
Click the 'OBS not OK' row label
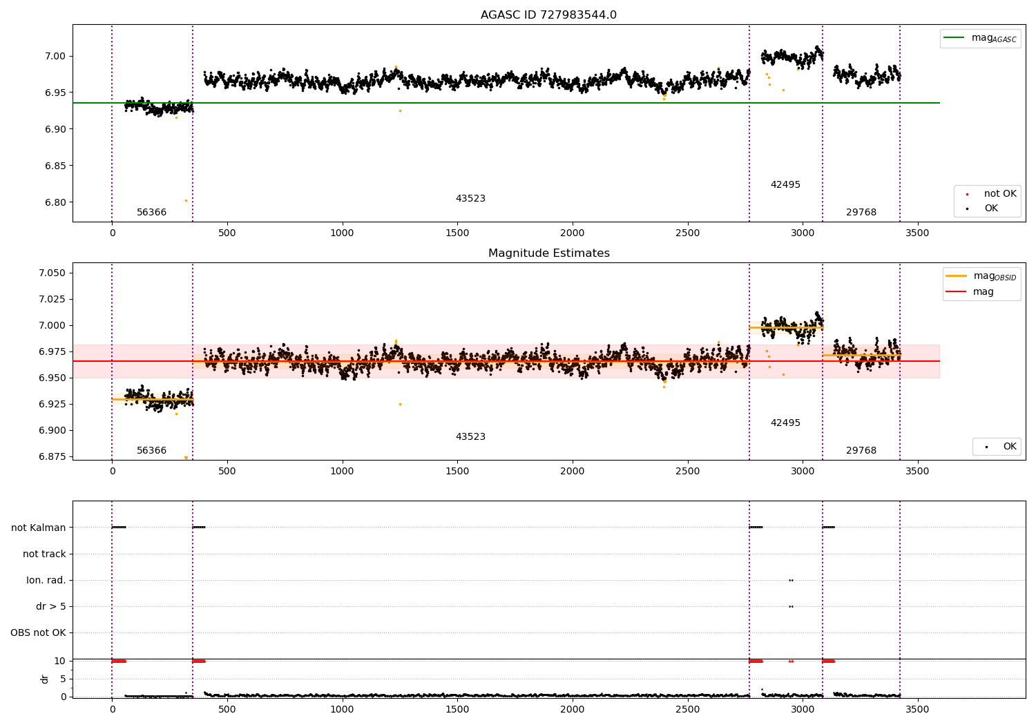tap(39, 633)
